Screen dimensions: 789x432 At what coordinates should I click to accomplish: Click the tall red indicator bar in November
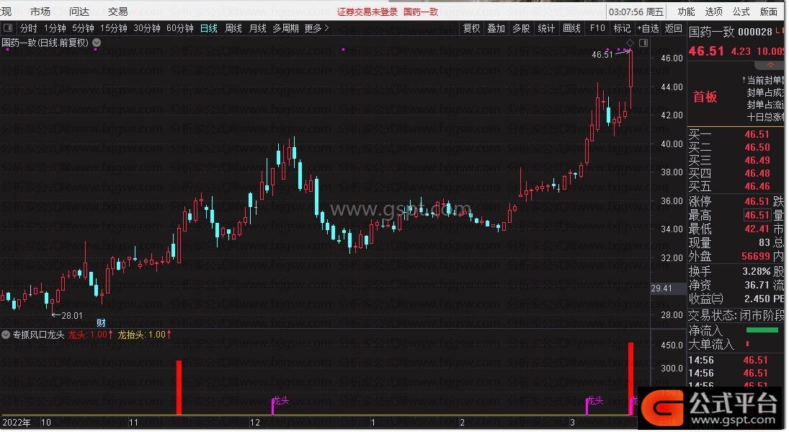point(179,388)
